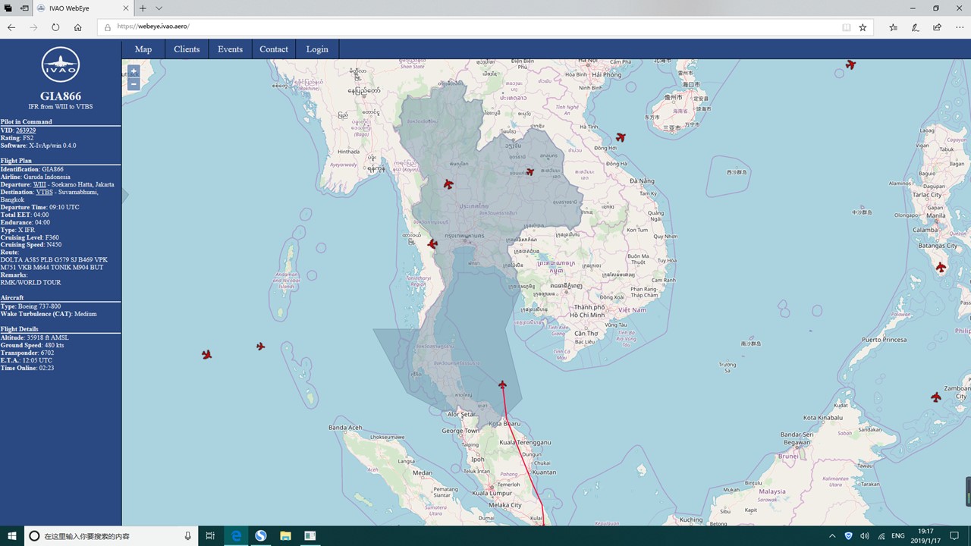Zoom in the map with plus button

click(x=134, y=71)
